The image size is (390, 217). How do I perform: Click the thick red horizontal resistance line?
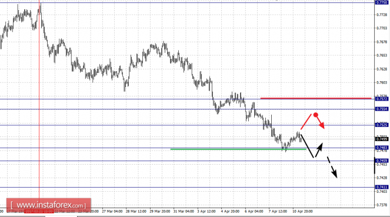[x=316, y=98]
